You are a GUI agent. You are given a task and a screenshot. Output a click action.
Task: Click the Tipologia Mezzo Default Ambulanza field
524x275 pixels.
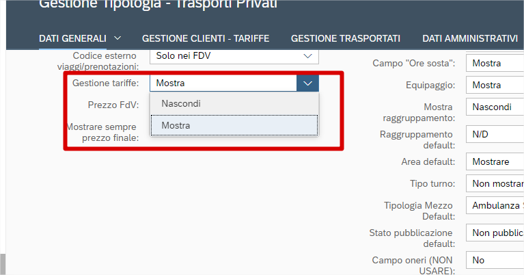tap(495, 206)
